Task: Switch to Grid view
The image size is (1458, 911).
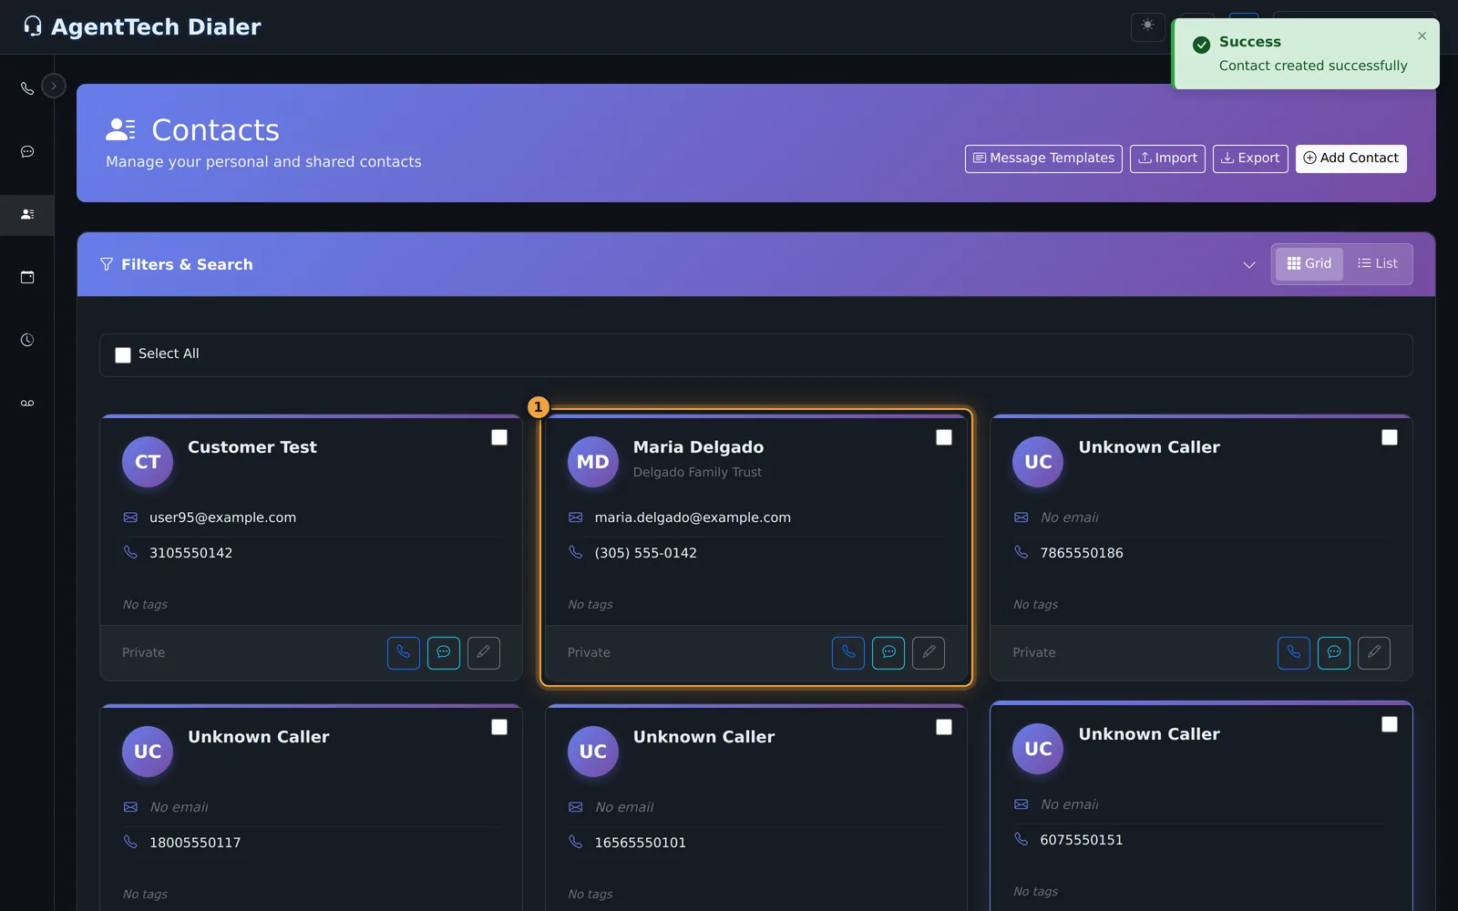Action: click(x=1309, y=264)
